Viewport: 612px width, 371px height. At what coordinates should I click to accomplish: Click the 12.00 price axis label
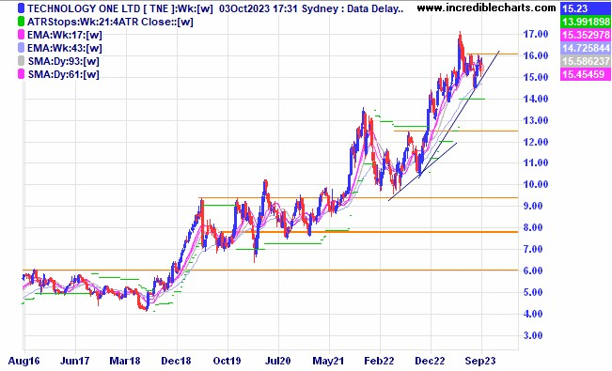pyautogui.click(x=536, y=142)
